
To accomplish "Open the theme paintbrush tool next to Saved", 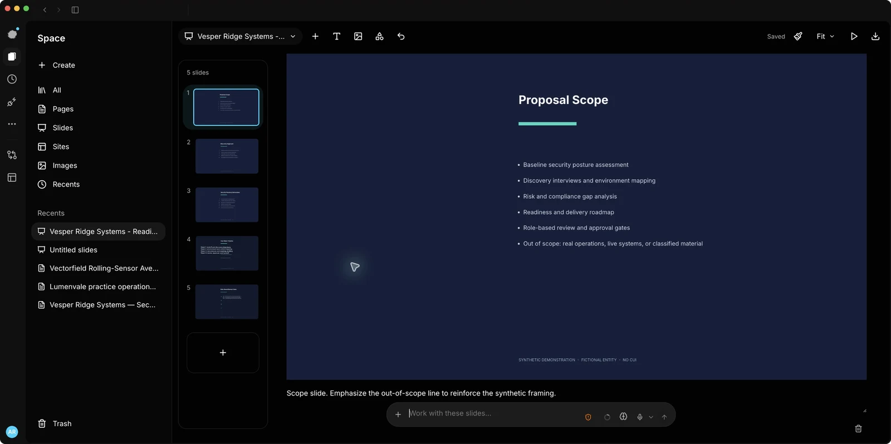I will tap(798, 36).
